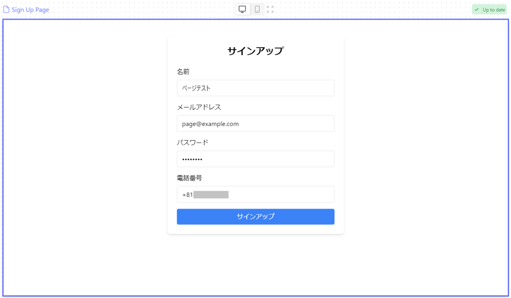Screen dimensions: 511x298
Task: Select the device mode switcher group
Action: 250,9
